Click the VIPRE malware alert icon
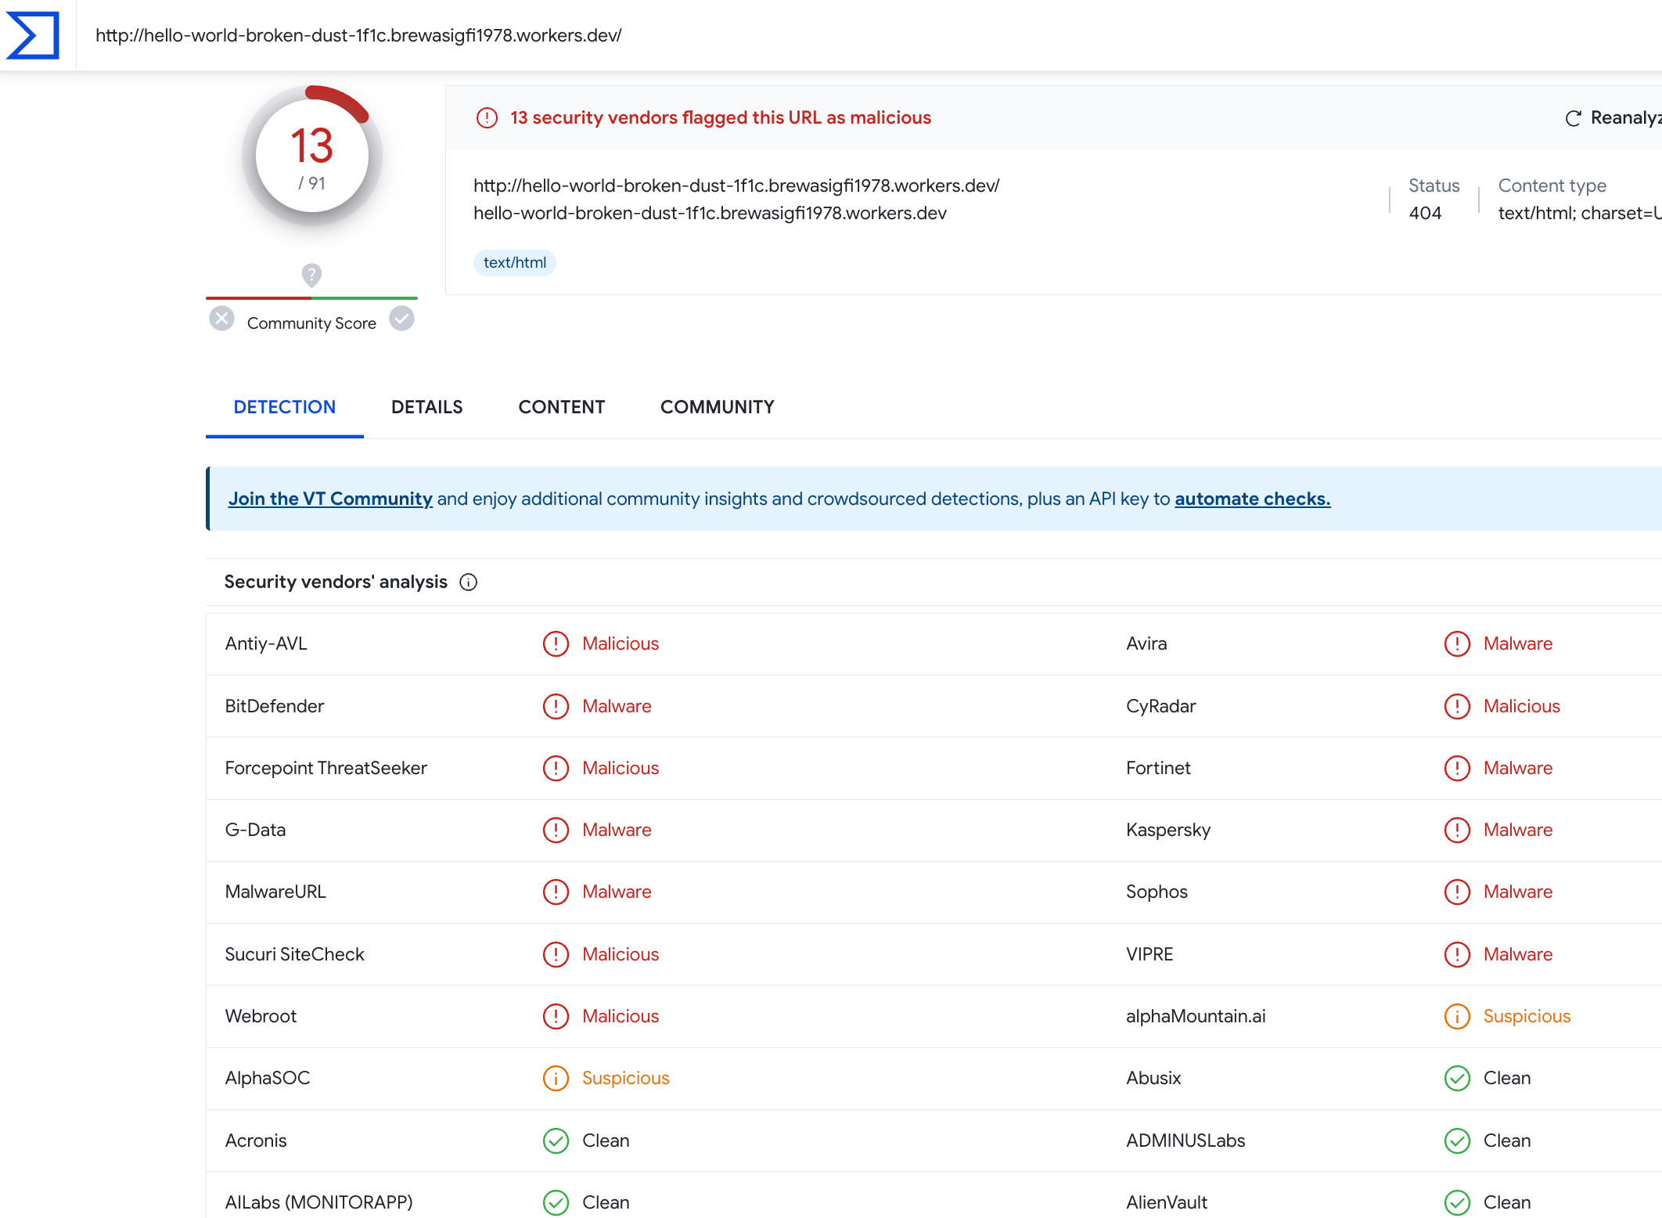 [1457, 954]
